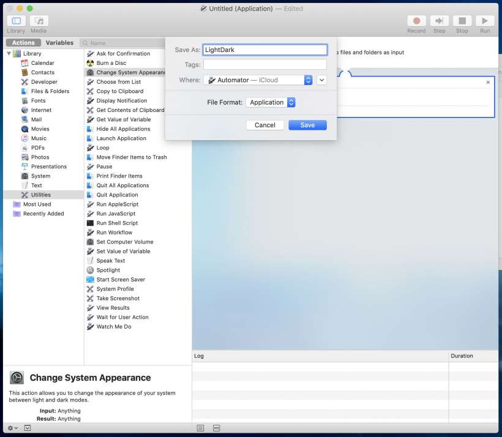Viewport: 502px width, 437px height.
Task: Toggle description pane checkbox icon at bottom
Action: (28, 428)
